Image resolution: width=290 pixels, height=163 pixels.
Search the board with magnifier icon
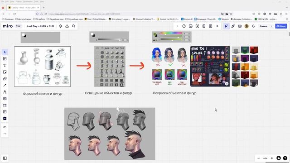tap(73, 26)
